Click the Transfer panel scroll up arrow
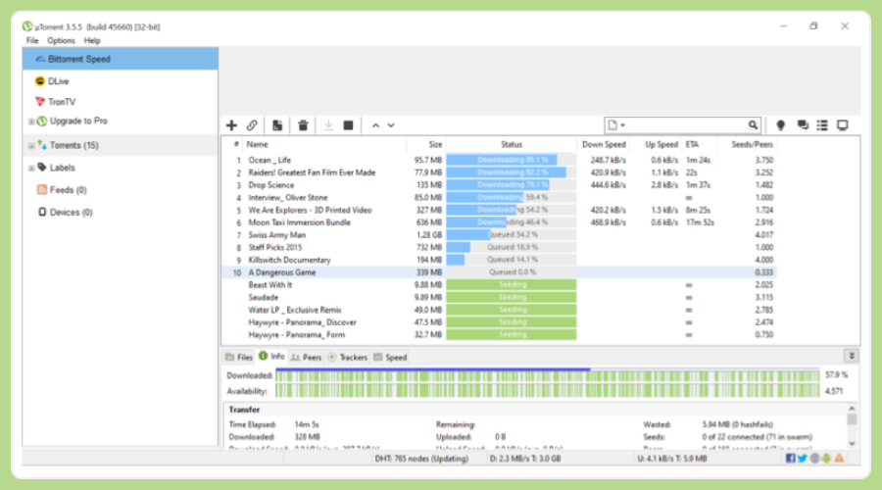 pos(852,409)
